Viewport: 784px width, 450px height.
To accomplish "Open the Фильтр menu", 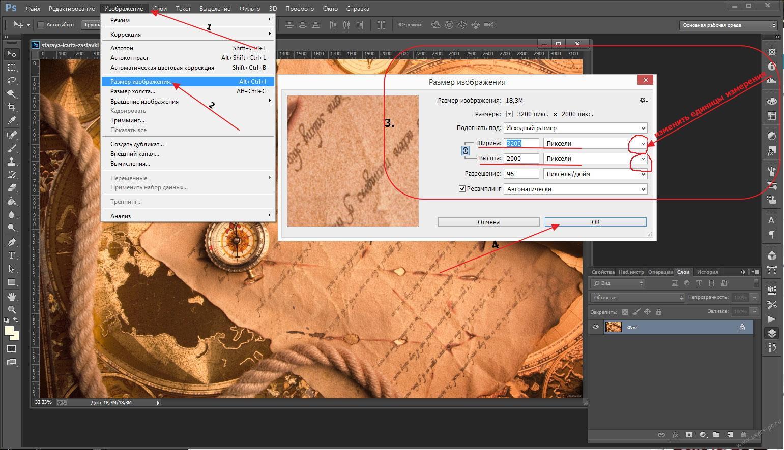I will pos(249,9).
